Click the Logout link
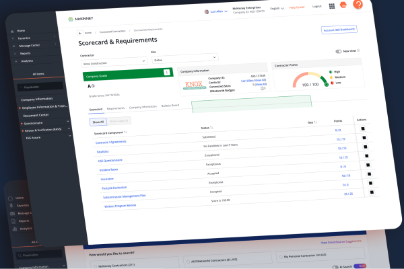The image size is (404, 269). pos(317,6)
